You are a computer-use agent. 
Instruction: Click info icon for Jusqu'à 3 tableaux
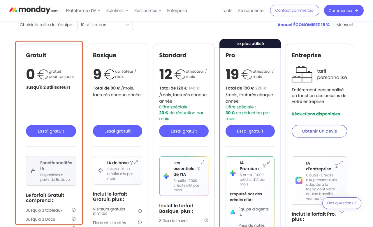click(74, 210)
